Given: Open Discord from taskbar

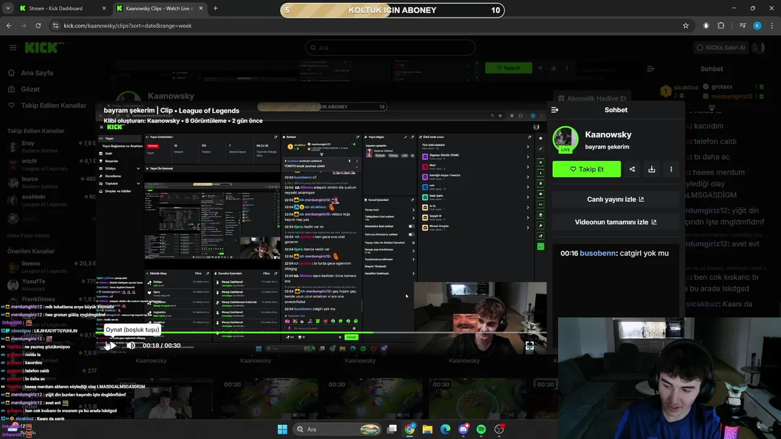Looking at the screenshot, I should click(x=463, y=429).
